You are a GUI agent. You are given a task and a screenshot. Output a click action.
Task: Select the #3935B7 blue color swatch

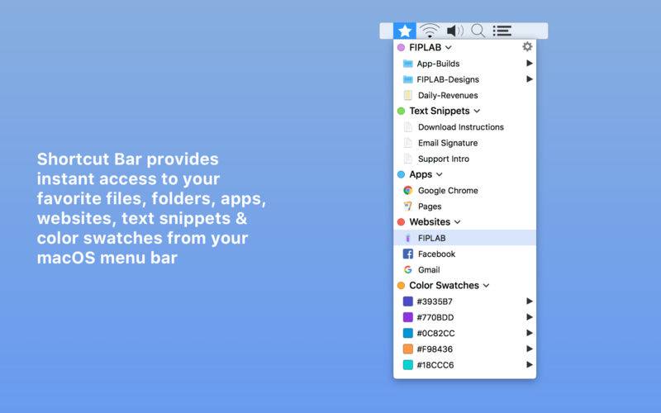[407, 301]
